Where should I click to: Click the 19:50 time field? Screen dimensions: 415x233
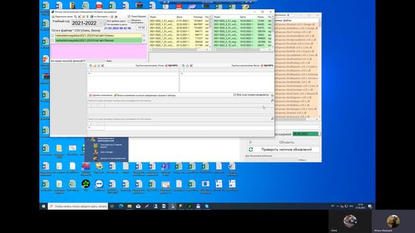click(141, 27)
